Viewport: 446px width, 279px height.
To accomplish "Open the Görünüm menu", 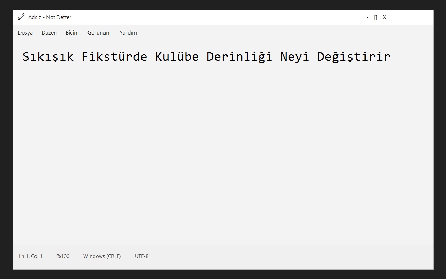I will coord(99,33).
